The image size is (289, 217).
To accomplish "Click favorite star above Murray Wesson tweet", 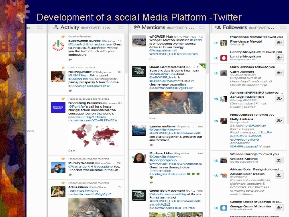I will point(63,159).
